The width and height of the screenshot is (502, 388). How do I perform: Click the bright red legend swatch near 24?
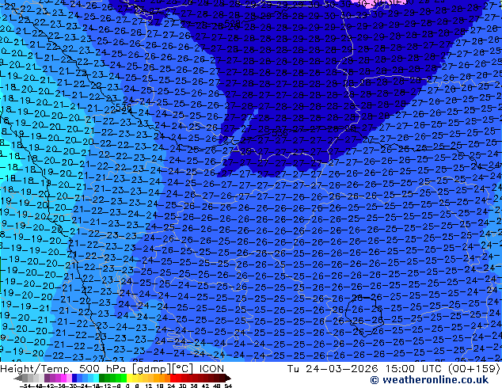(173, 378)
